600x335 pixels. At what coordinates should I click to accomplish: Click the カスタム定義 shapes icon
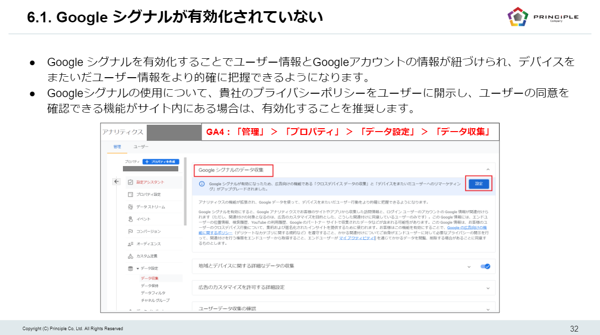[130, 256]
